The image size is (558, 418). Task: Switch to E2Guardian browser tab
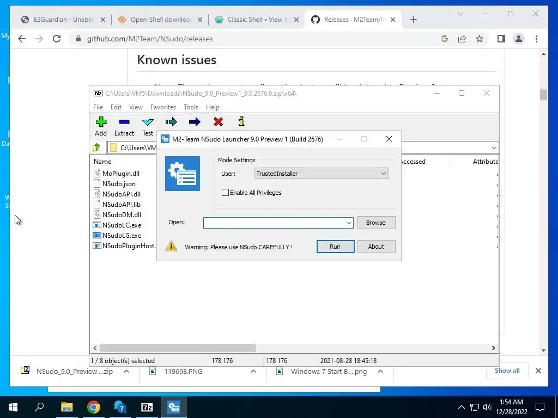tap(63, 20)
